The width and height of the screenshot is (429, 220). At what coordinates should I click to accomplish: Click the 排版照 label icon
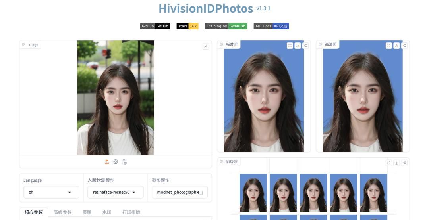(222, 162)
